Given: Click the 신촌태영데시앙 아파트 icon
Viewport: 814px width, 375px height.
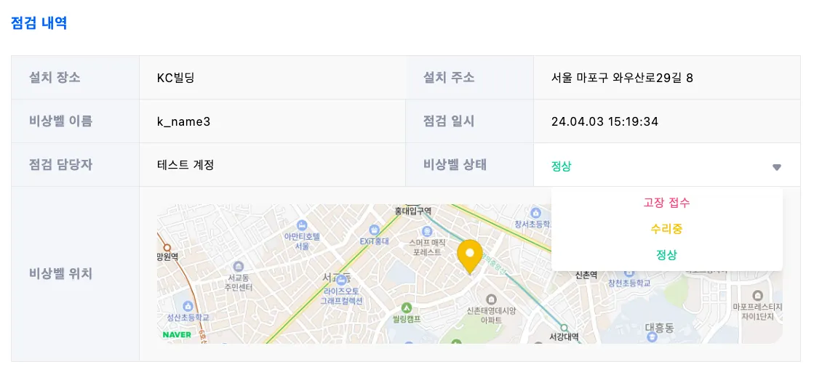Looking at the screenshot, I should [491, 299].
